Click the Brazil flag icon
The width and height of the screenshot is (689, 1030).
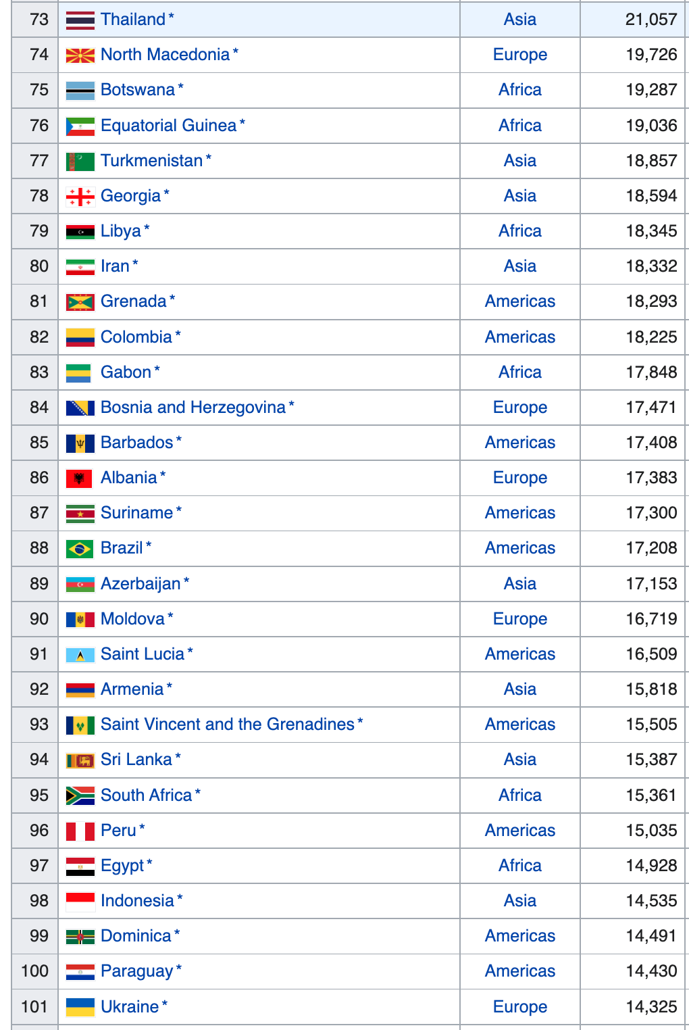[x=80, y=549]
